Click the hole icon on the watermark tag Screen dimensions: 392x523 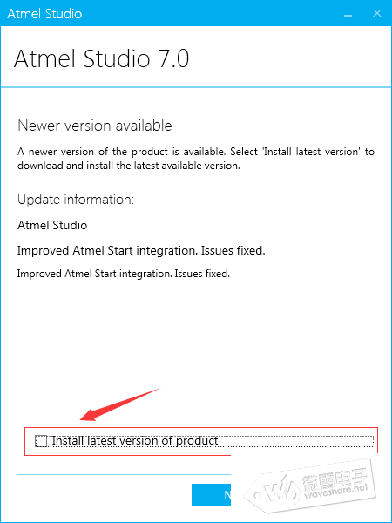coord(256,496)
